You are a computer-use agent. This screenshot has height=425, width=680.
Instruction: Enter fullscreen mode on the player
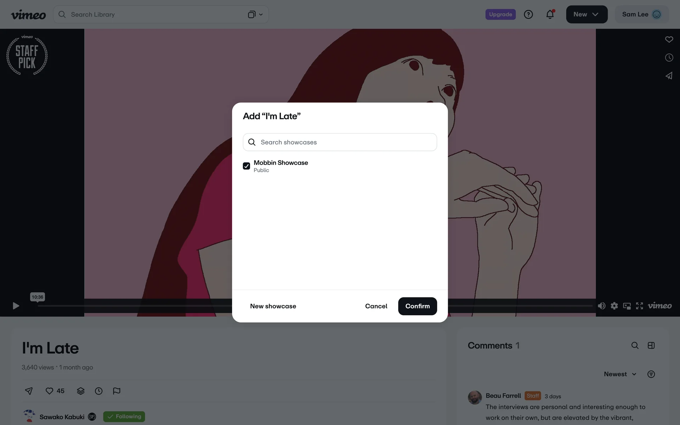(639, 306)
